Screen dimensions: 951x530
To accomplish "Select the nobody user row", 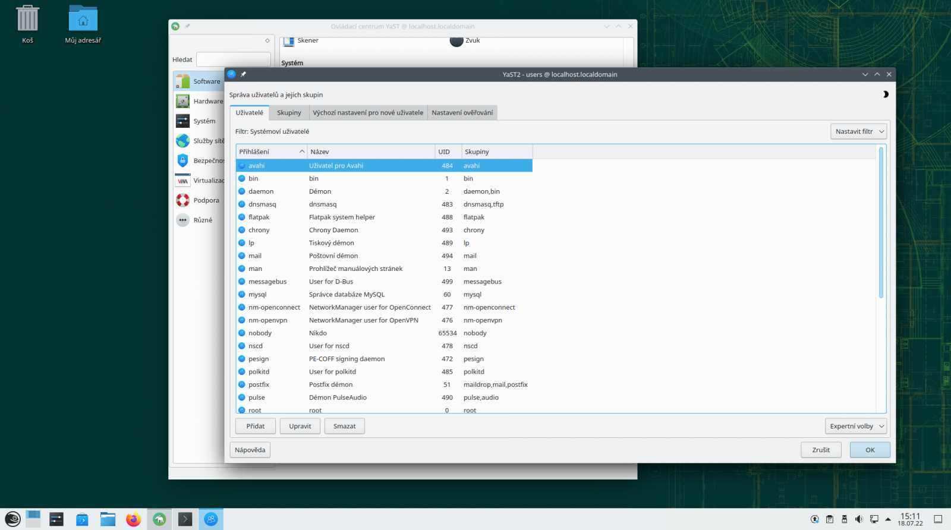I will 384,333.
